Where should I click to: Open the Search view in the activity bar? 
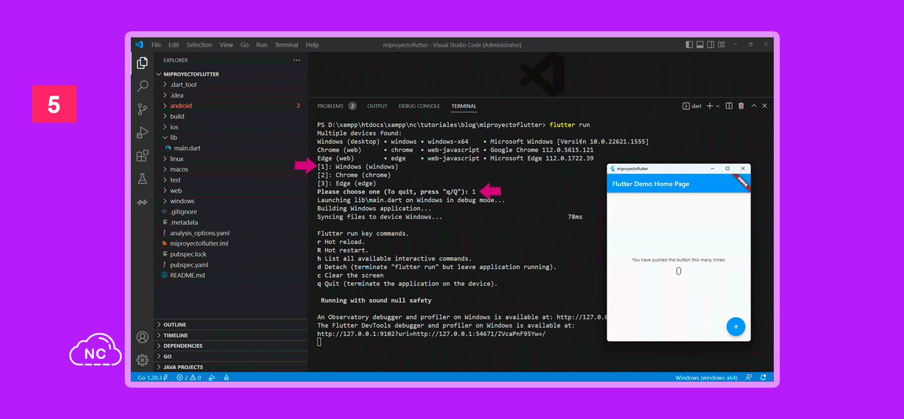[142, 86]
